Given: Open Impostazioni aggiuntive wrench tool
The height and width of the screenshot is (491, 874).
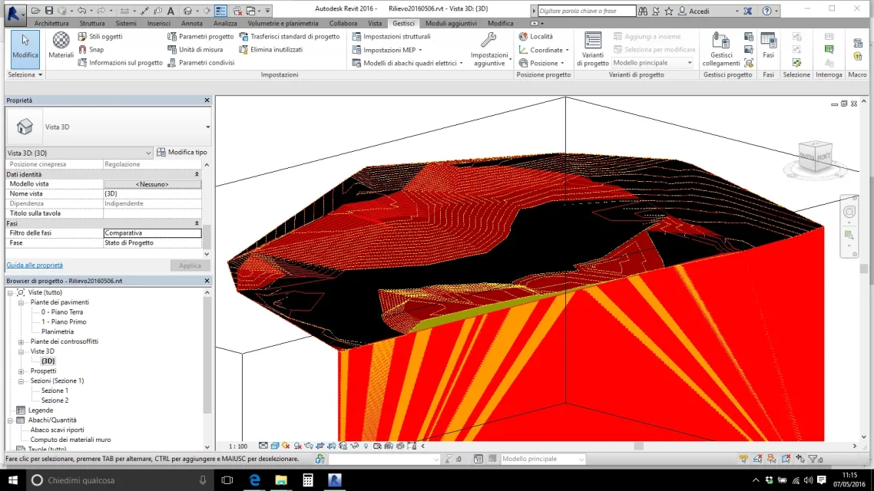Looking at the screenshot, I should tap(488, 49).
